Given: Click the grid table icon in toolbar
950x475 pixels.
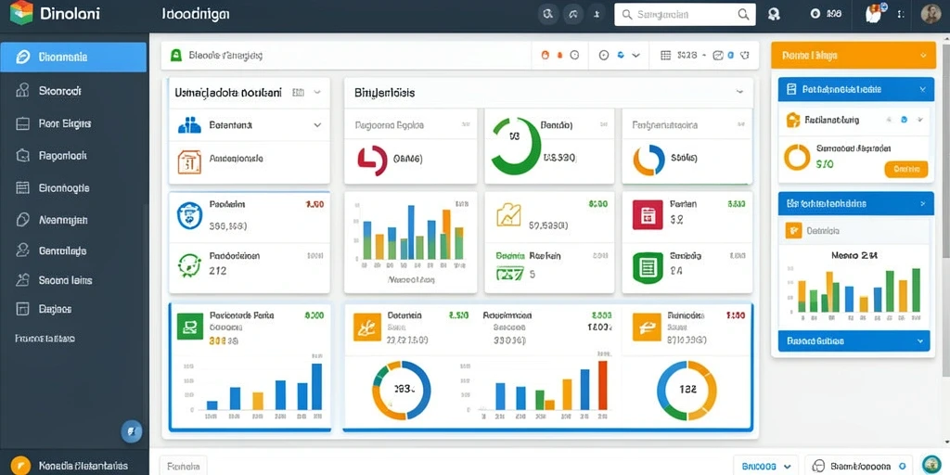Looking at the screenshot, I should [665, 55].
